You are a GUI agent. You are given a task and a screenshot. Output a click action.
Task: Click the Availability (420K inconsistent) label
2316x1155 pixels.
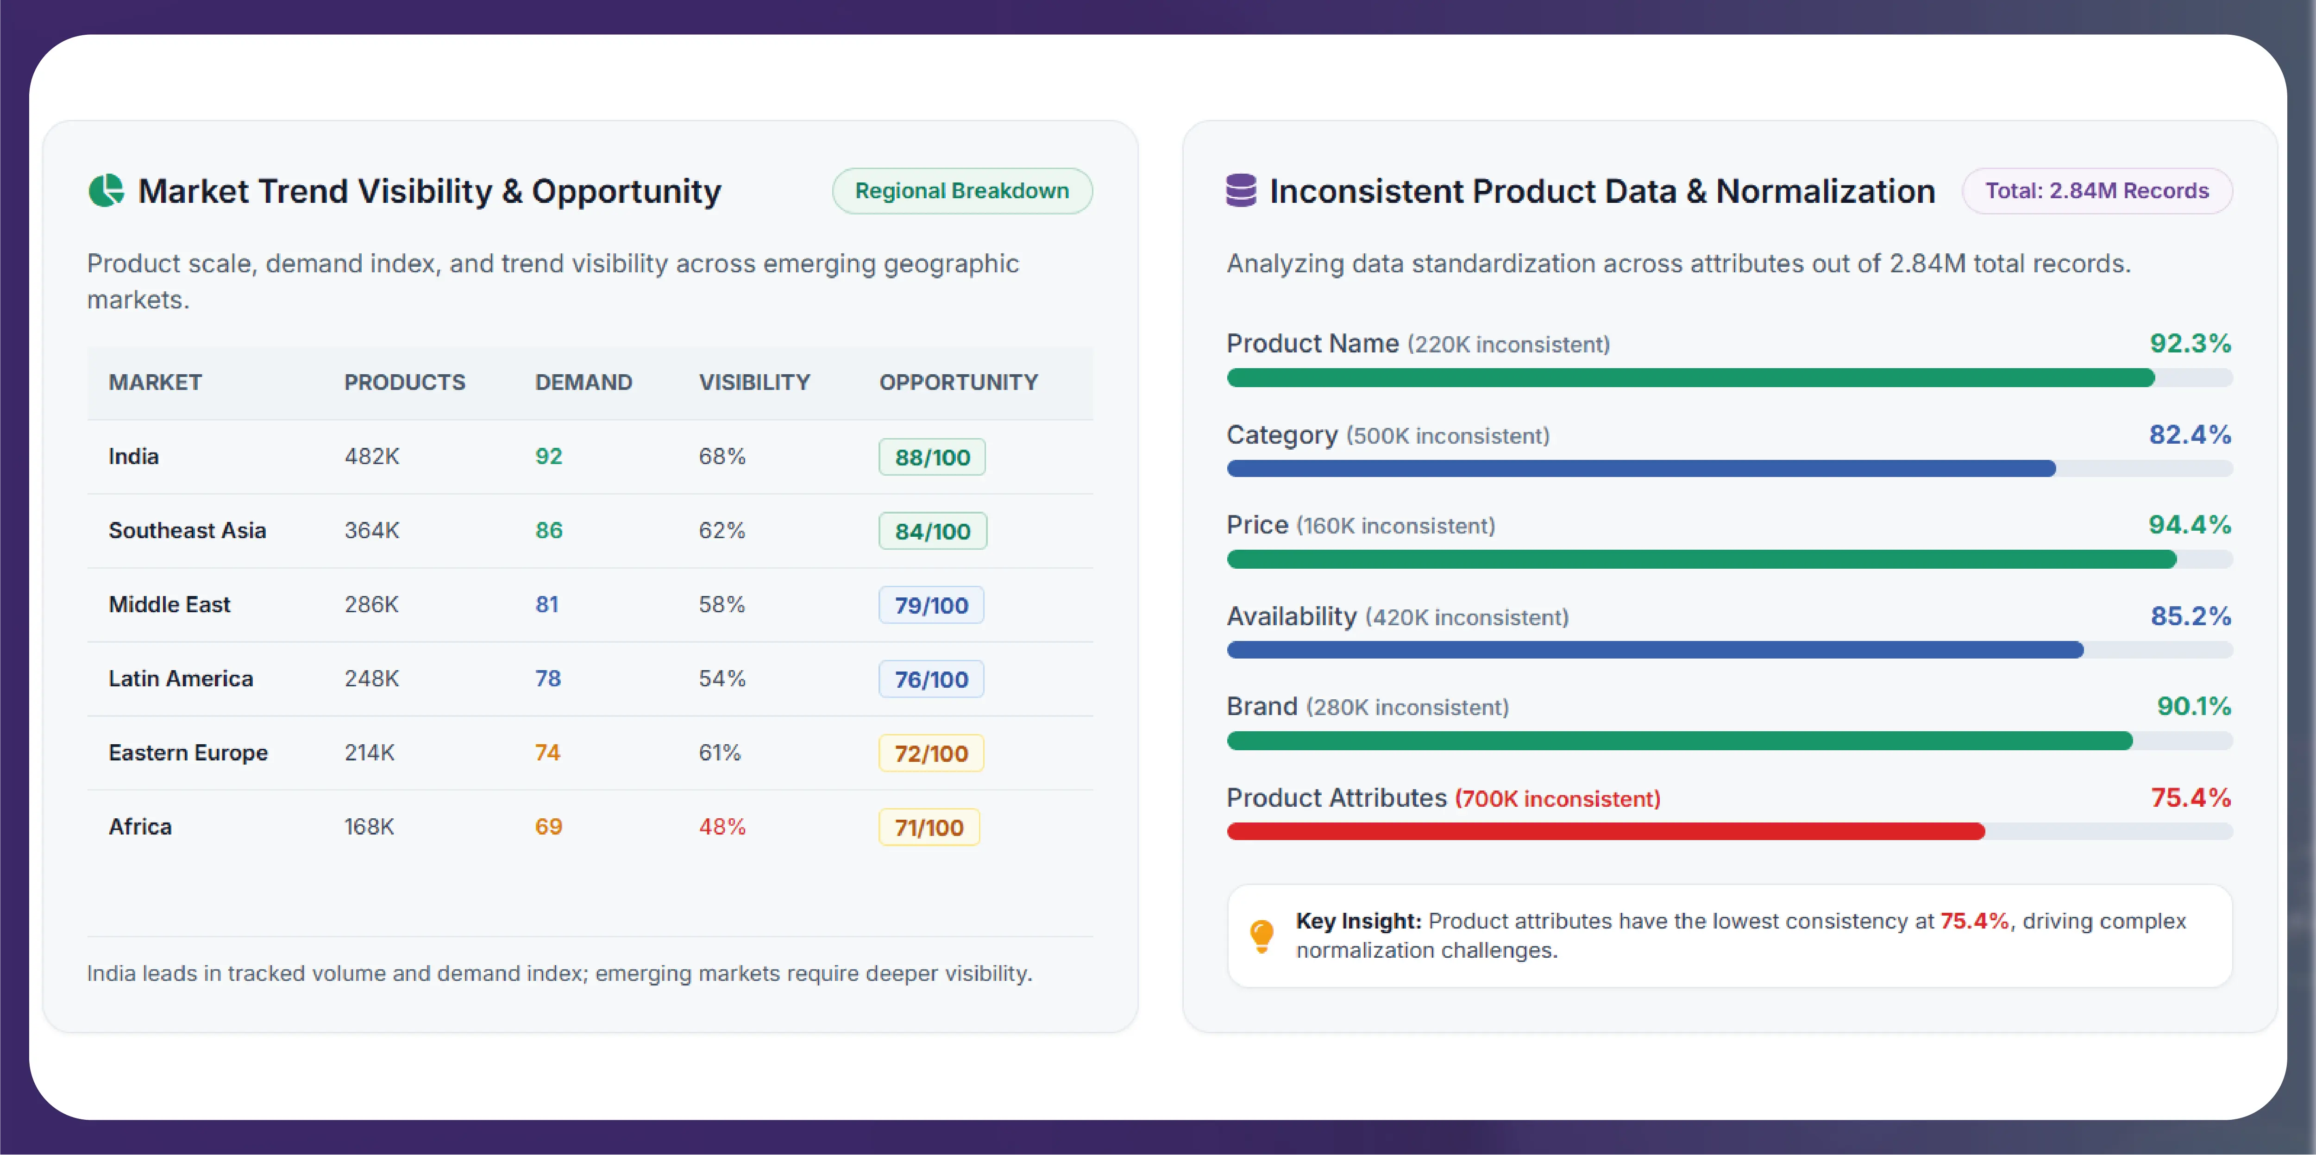point(1398,616)
